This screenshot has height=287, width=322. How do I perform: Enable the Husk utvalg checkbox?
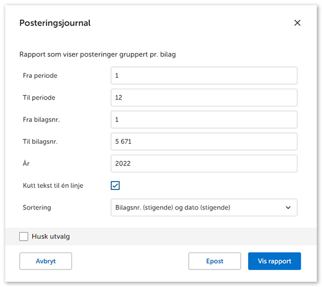pos(24,237)
